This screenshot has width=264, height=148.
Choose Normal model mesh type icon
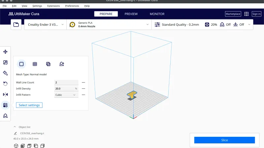click(21, 64)
